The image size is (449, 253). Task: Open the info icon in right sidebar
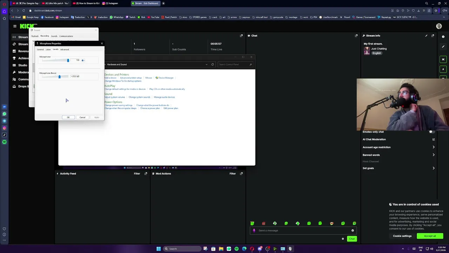coord(443,37)
